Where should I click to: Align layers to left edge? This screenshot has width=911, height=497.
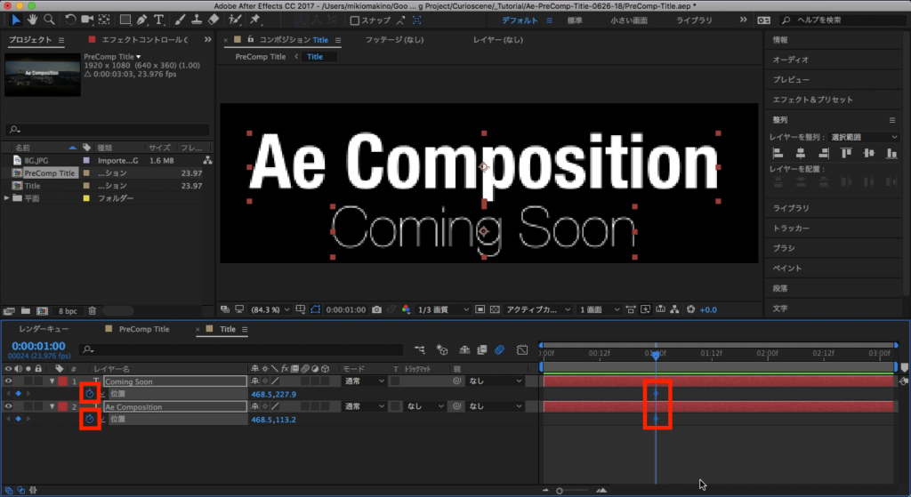(x=778, y=153)
